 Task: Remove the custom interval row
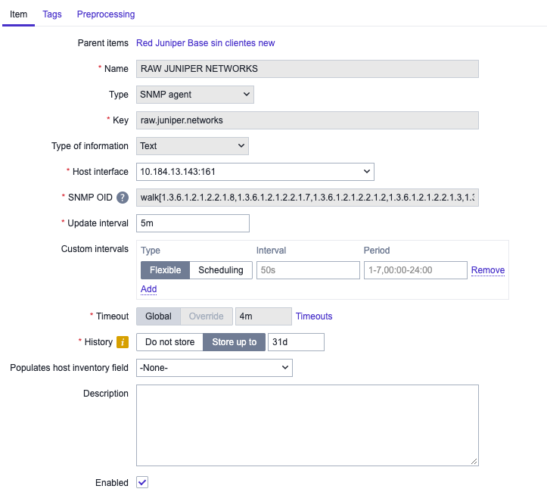(488, 270)
